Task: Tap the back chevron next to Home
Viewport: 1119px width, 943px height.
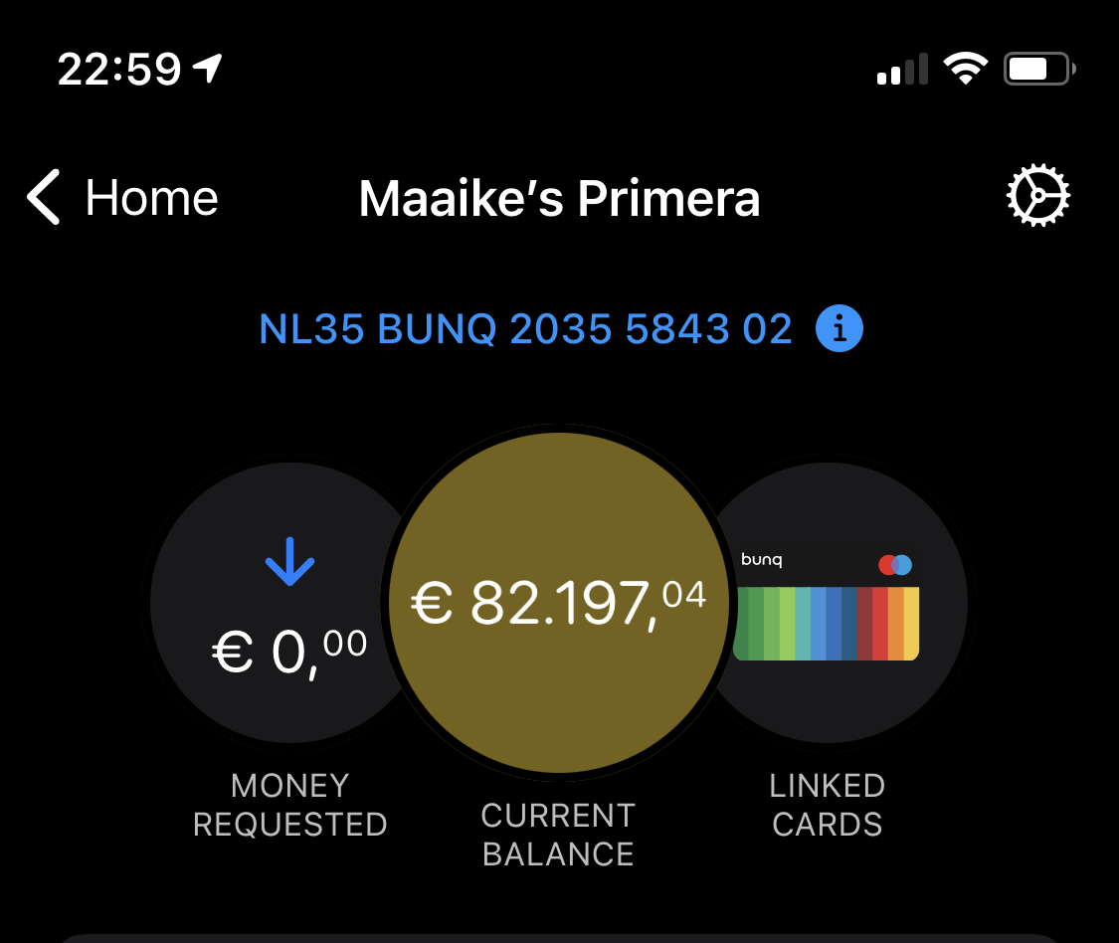Action: click(42, 197)
